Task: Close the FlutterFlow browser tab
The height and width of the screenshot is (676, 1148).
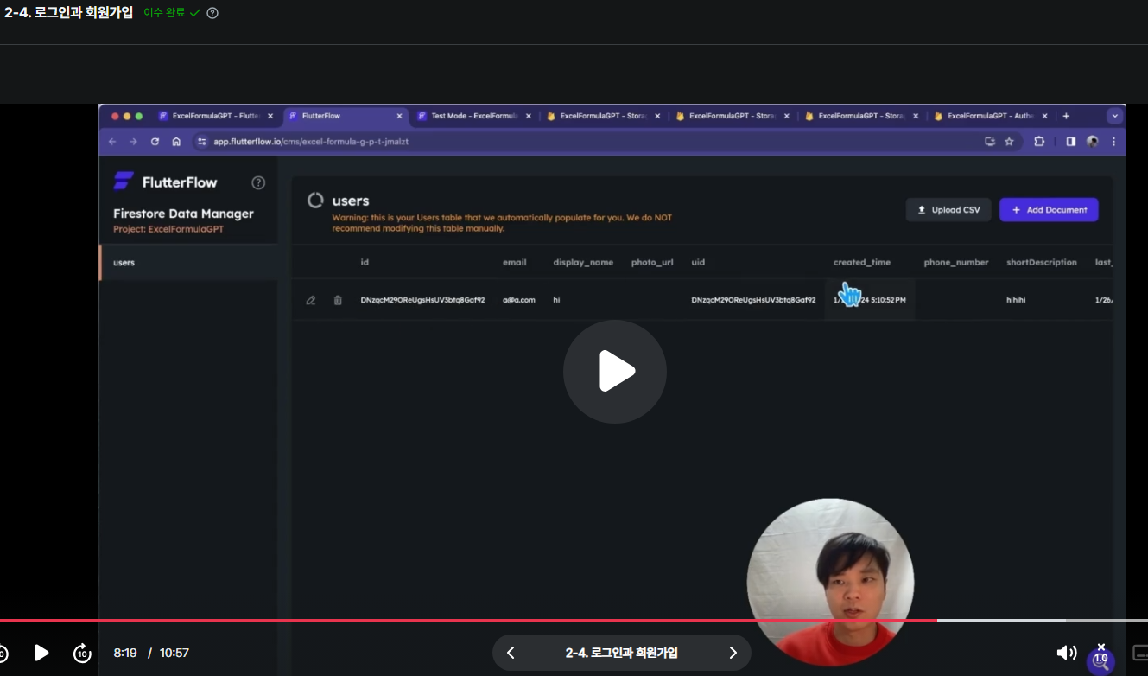Action: (399, 116)
